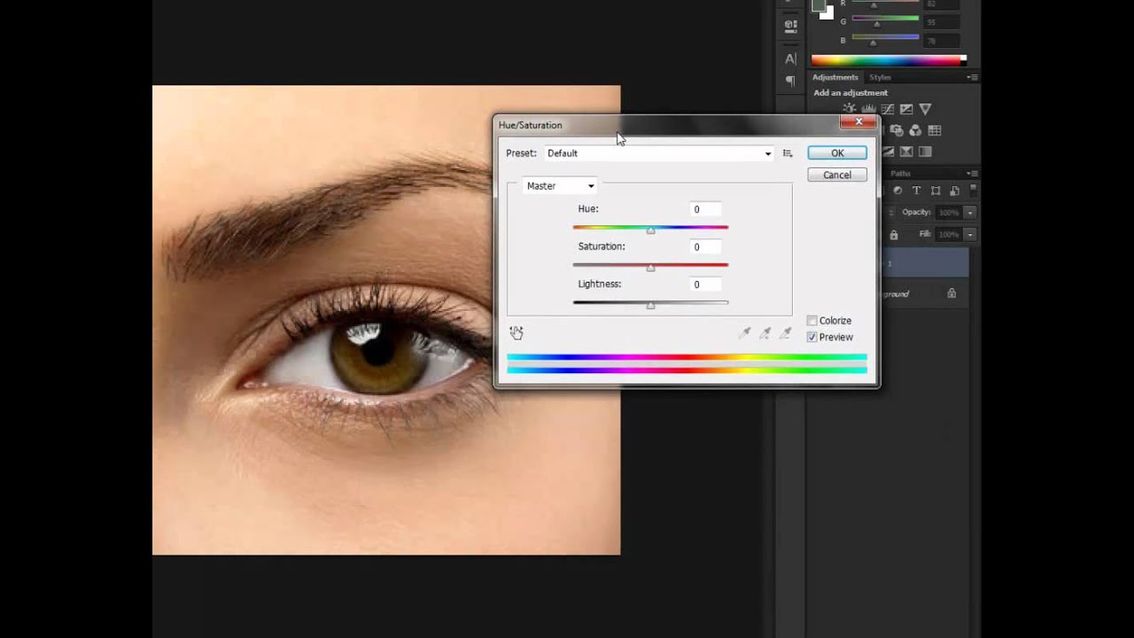Viewport: 1134px width, 638px height.
Task: Click OK in Hue/Saturation dialog
Action: [837, 153]
